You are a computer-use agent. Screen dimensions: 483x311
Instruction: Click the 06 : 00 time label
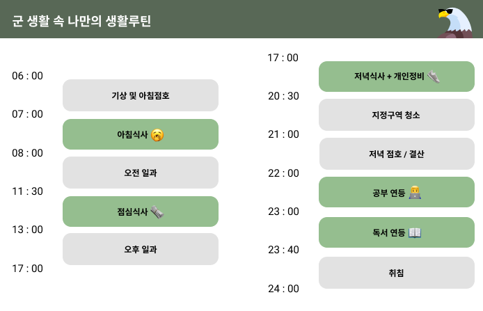coord(27,76)
